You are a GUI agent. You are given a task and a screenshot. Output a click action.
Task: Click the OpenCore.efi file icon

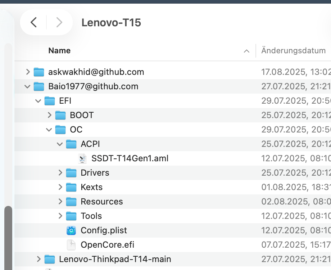click(71, 245)
